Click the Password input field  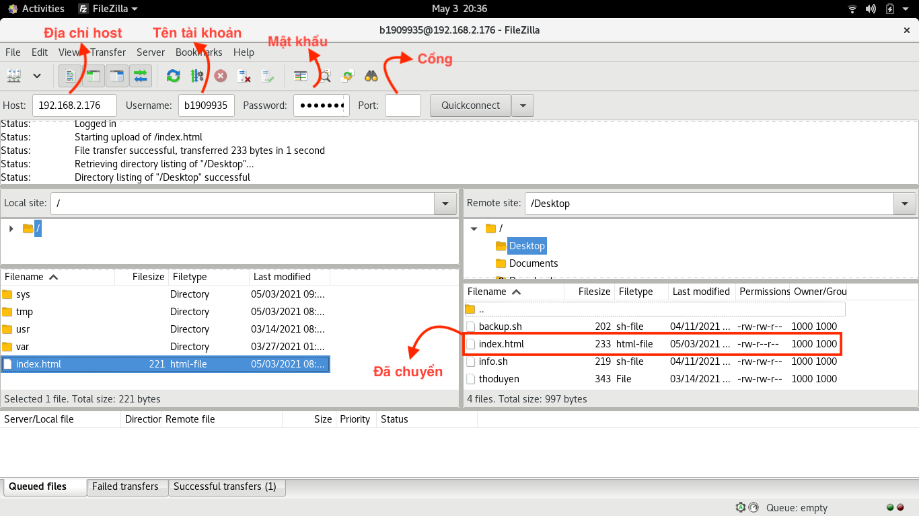tap(322, 105)
